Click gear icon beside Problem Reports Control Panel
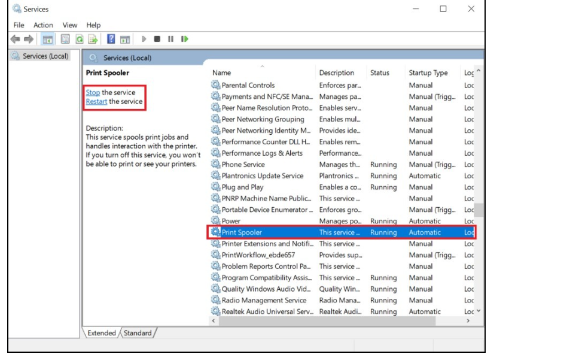This screenshot has width=582, height=354. 216,266
